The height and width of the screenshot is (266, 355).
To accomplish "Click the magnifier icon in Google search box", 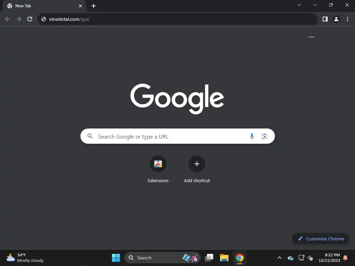I will (x=90, y=136).
